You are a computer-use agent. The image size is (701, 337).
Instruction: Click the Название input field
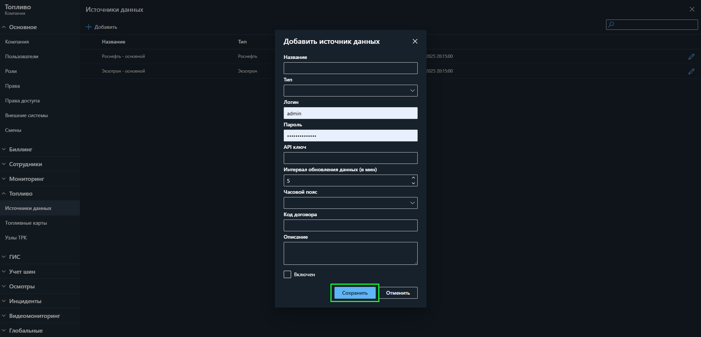[350, 68]
